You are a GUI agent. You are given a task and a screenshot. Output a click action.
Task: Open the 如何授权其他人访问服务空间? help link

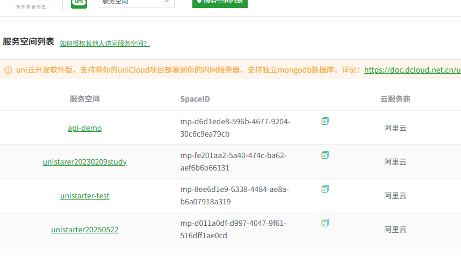tap(104, 43)
